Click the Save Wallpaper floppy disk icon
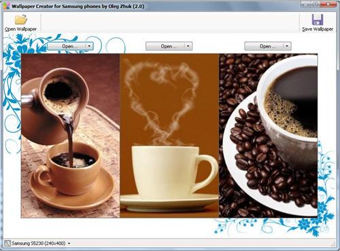This screenshot has height=251, width=340. pos(318,20)
